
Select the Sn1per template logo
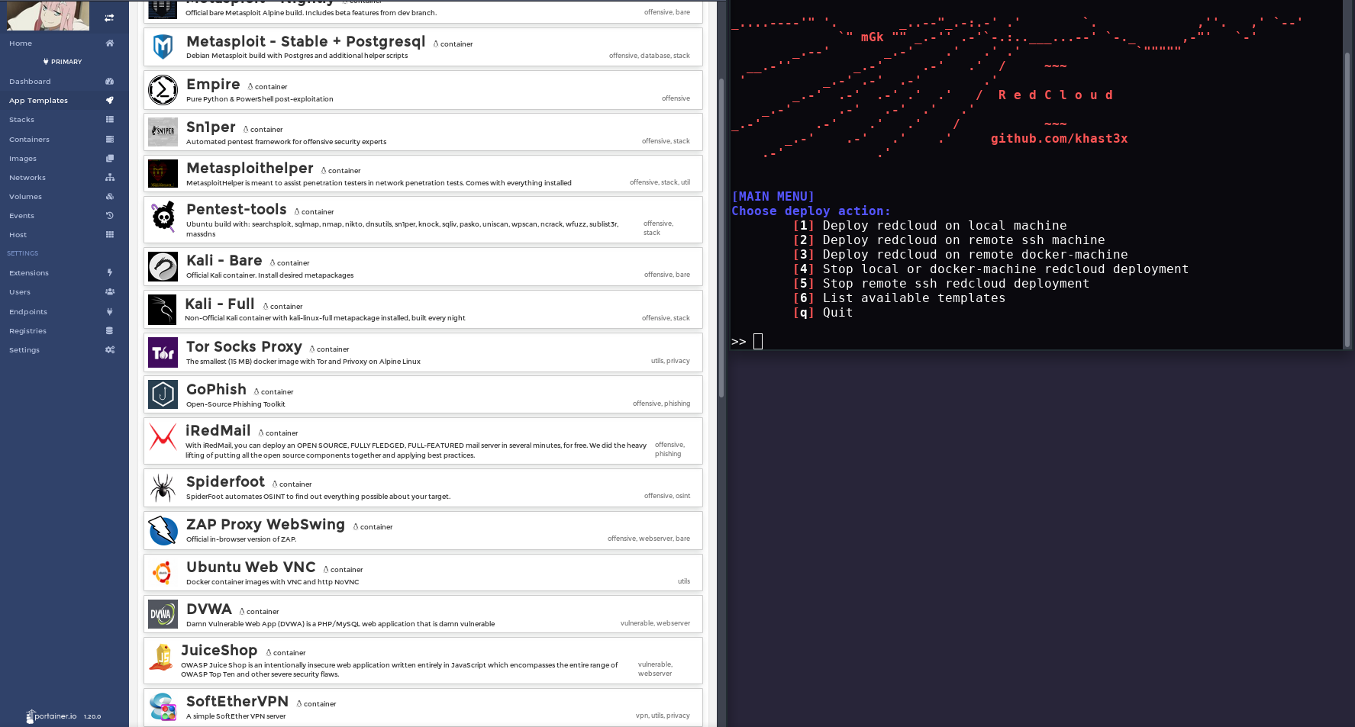(163, 132)
